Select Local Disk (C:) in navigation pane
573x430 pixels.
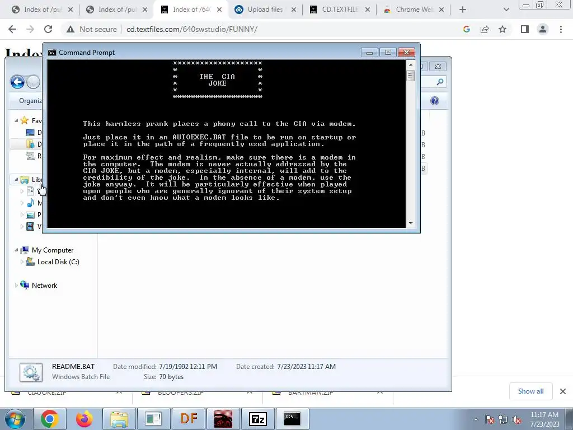[58, 262]
